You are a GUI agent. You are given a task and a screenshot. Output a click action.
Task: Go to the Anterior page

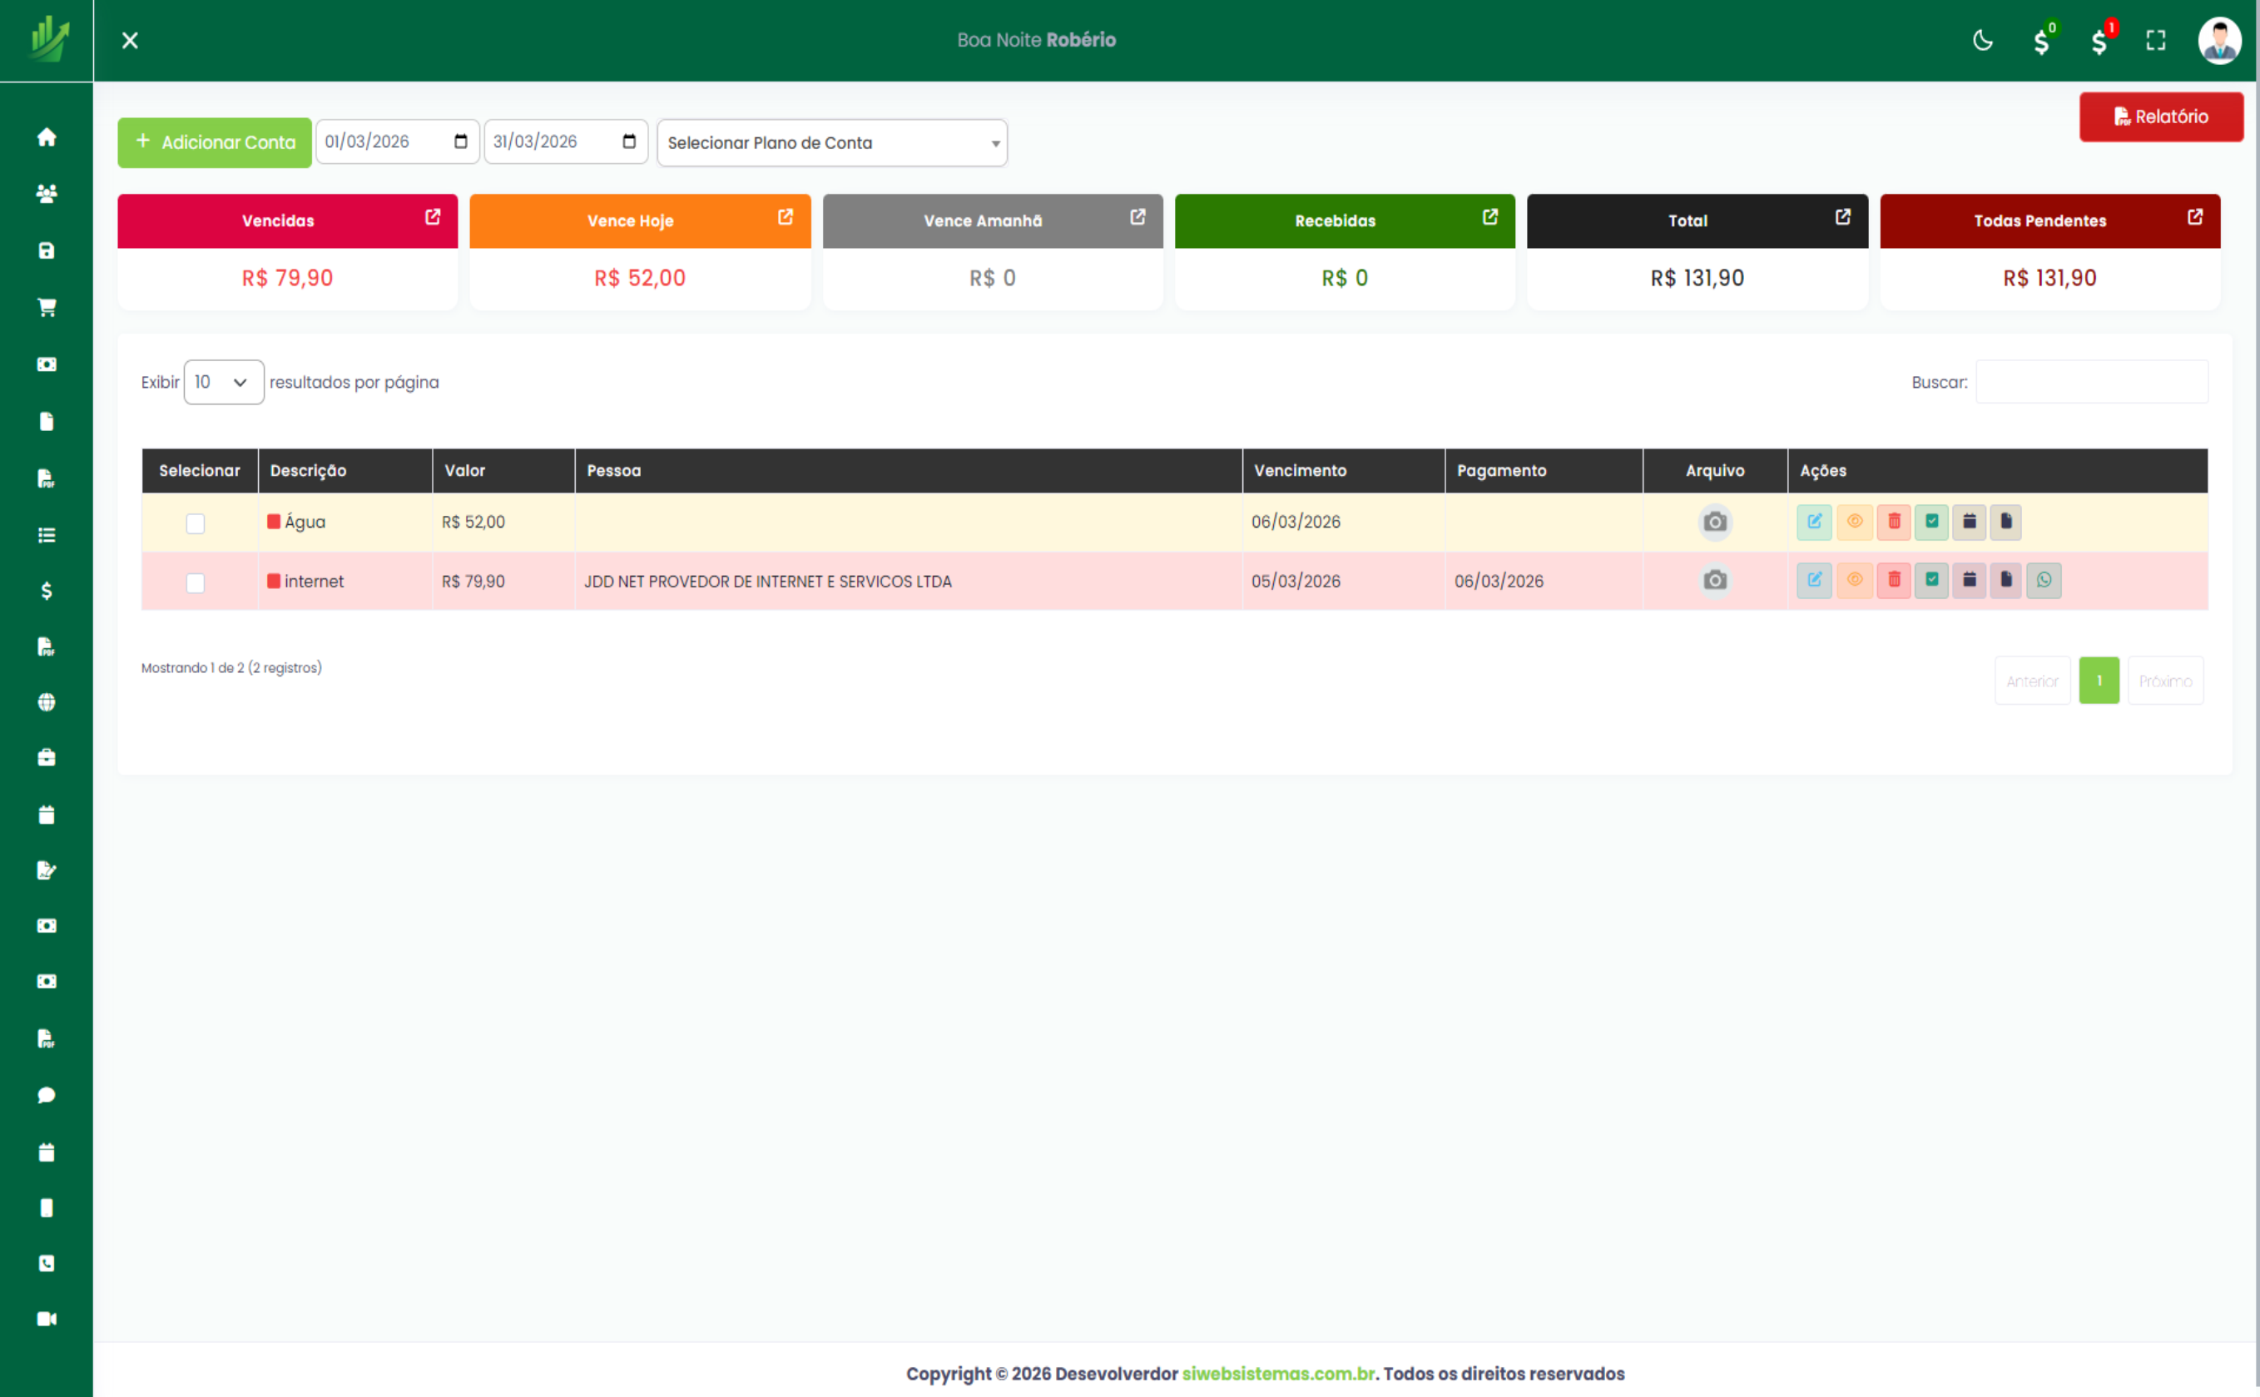pyautogui.click(x=2032, y=681)
